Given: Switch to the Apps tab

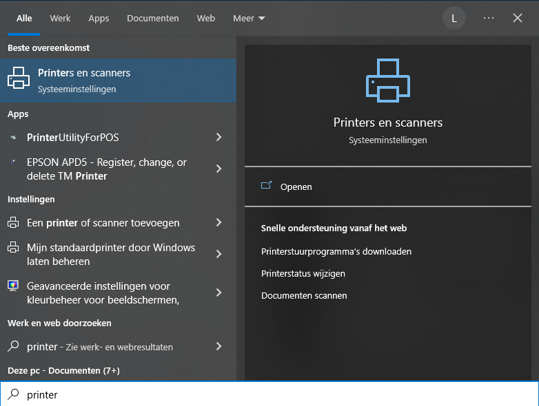Looking at the screenshot, I should point(99,19).
